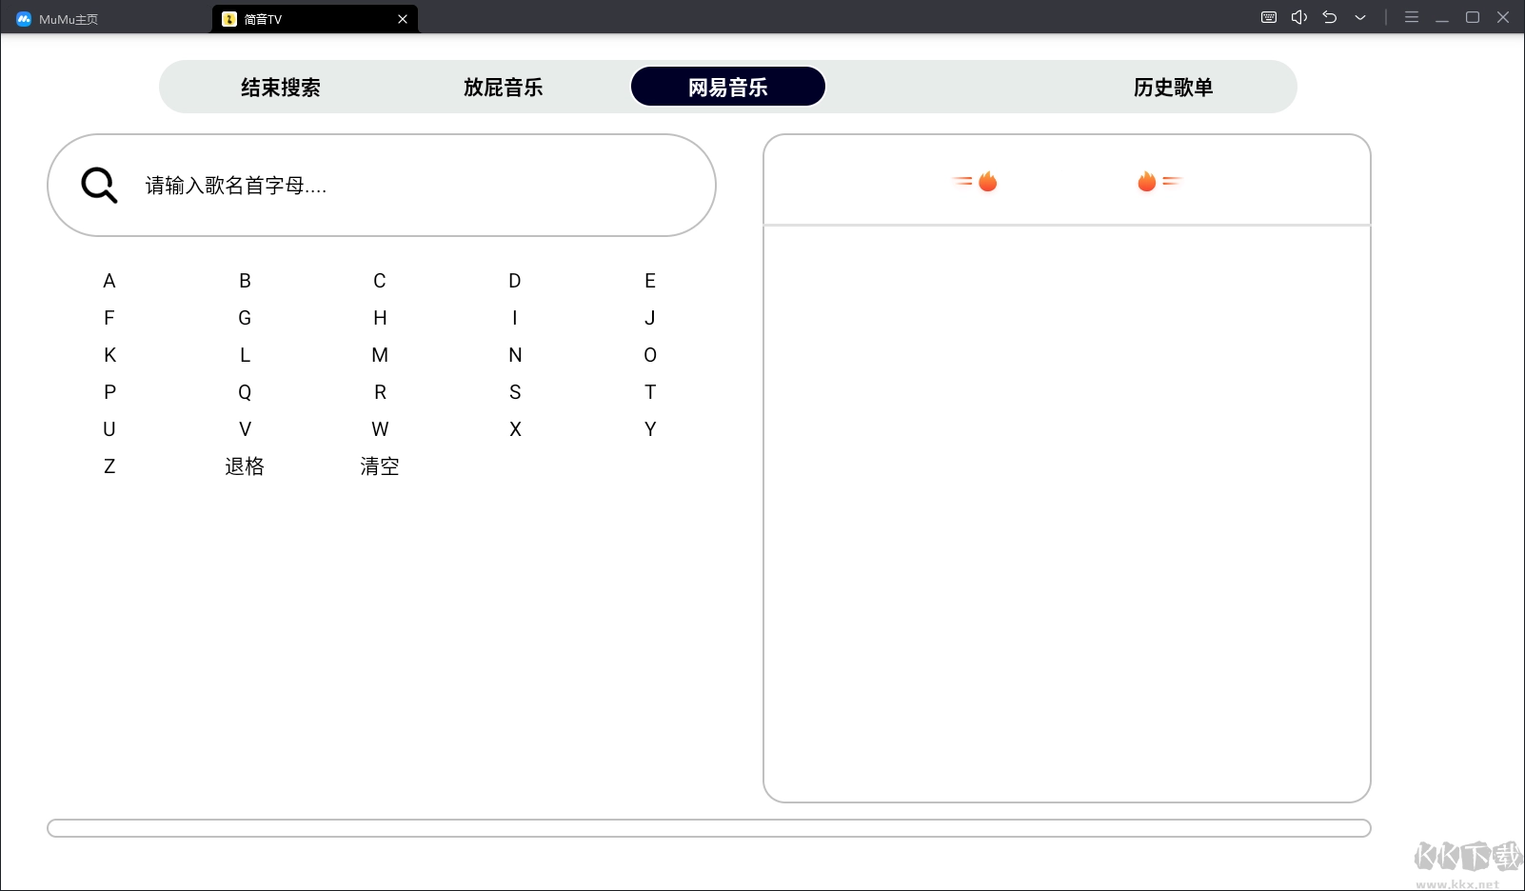Open the 历史歌单 tab
This screenshot has height=891, width=1525.
pyautogui.click(x=1174, y=88)
